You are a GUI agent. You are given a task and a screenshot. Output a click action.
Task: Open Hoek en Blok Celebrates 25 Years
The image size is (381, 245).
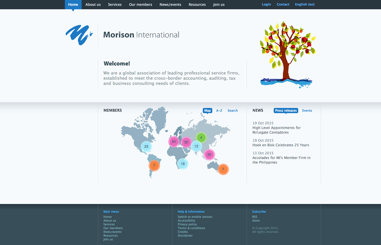point(281,145)
